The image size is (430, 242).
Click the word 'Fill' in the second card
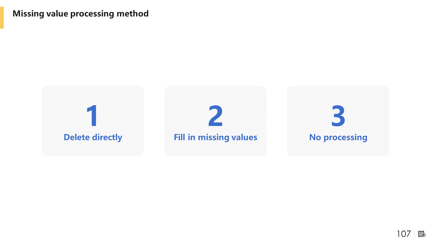(x=179, y=137)
